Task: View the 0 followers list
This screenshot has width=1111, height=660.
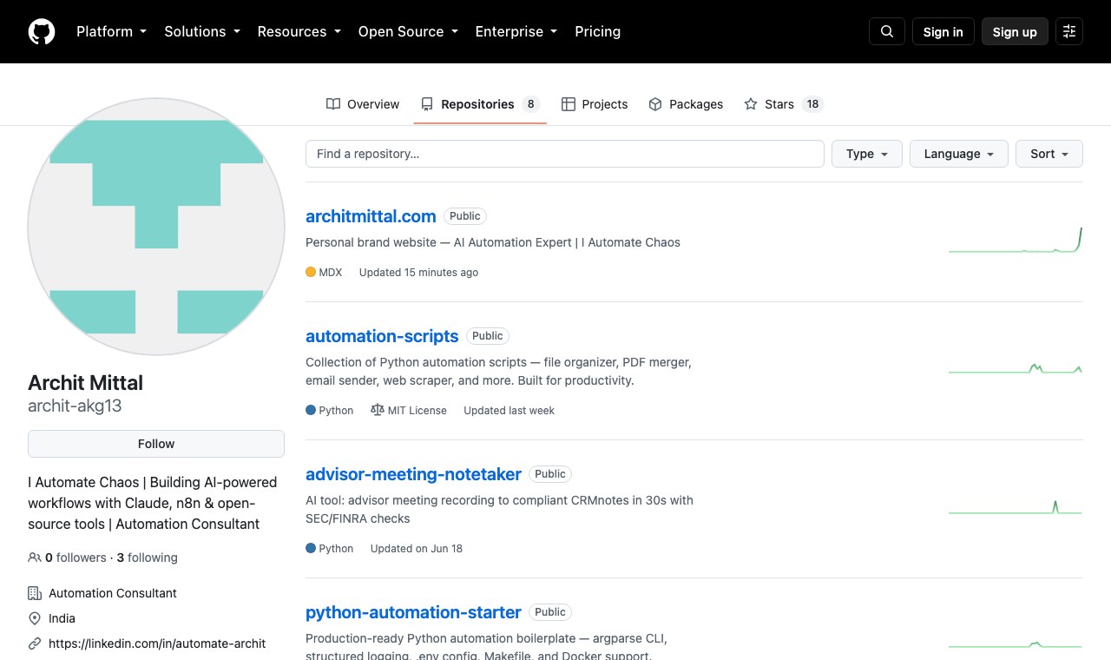Action: (x=76, y=558)
